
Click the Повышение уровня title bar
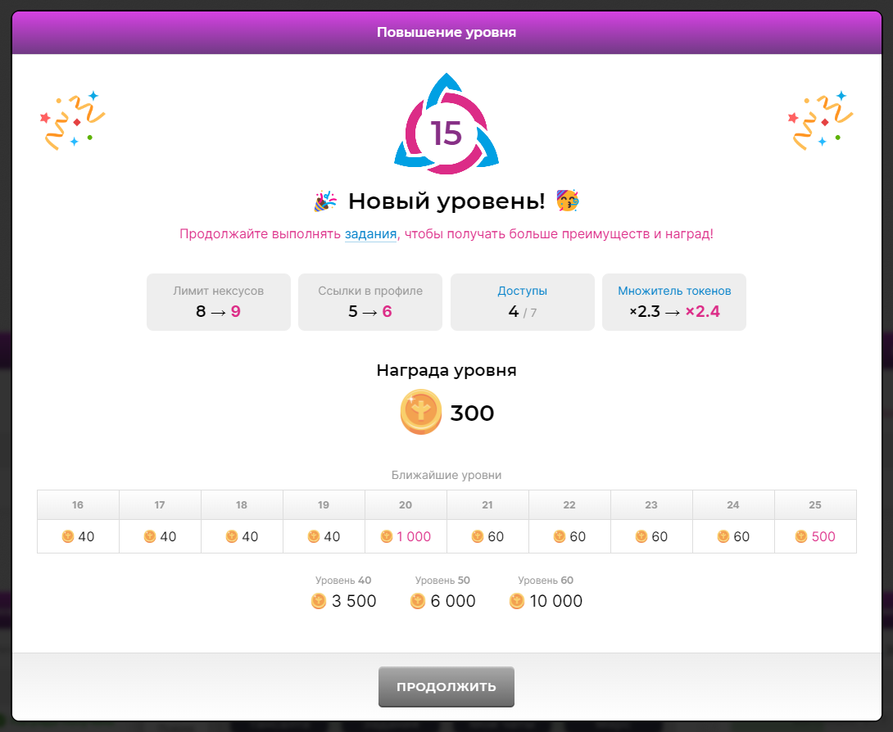pyautogui.click(x=446, y=33)
